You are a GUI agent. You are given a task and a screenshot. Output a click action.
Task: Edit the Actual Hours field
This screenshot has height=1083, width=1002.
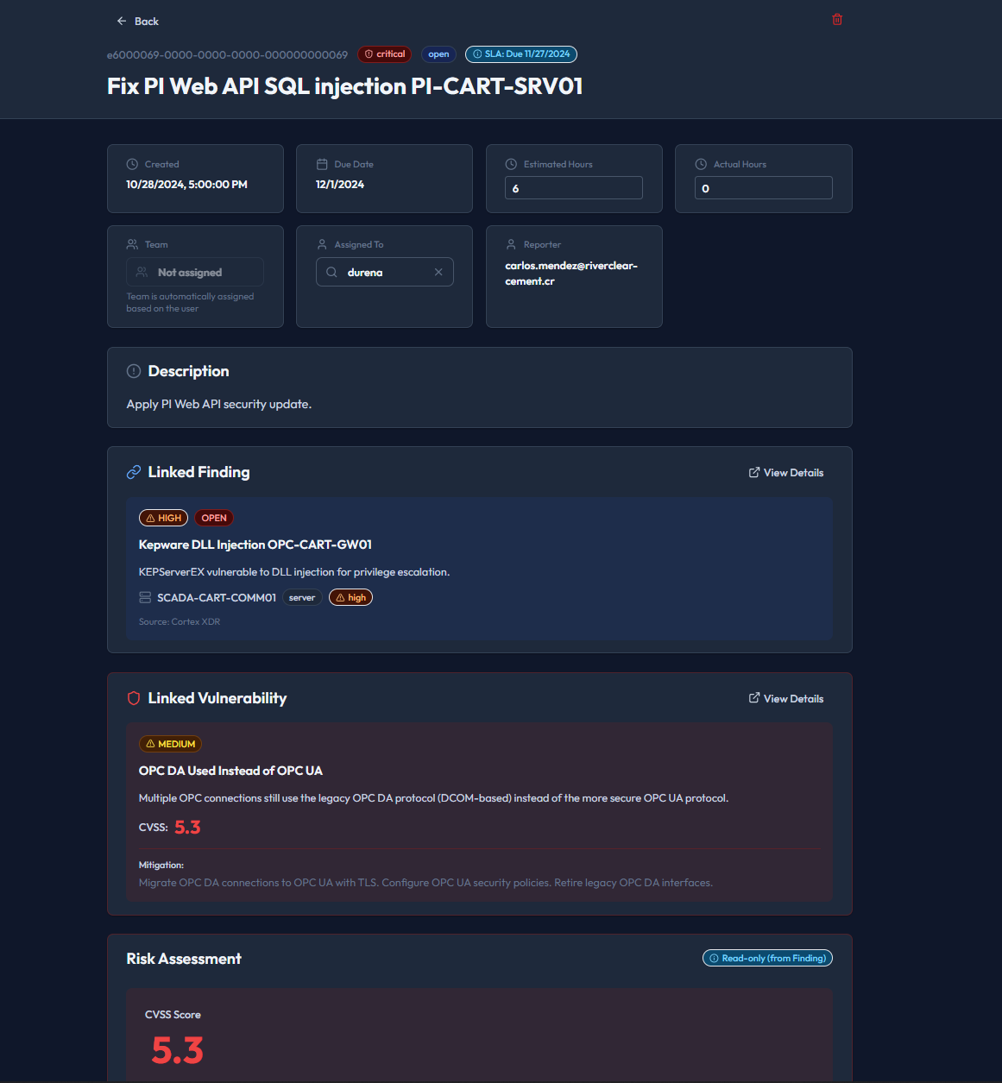763,188
